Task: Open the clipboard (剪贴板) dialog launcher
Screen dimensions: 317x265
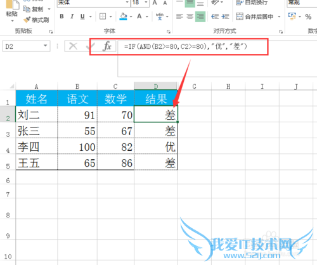Action: [x=51, y=32]
